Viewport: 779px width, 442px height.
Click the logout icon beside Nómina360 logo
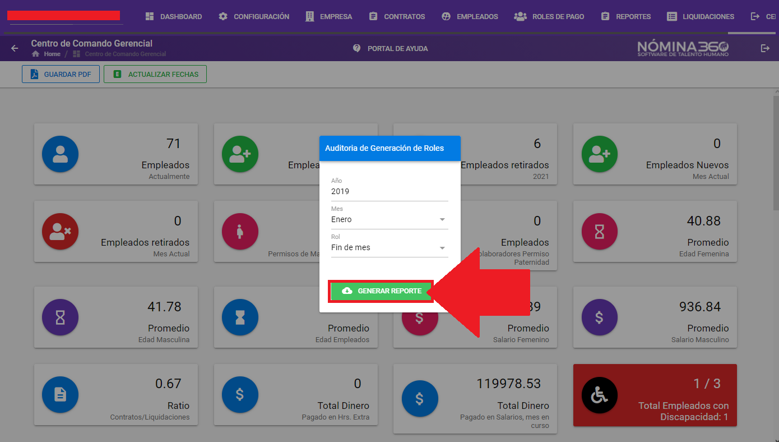point(765,48)
